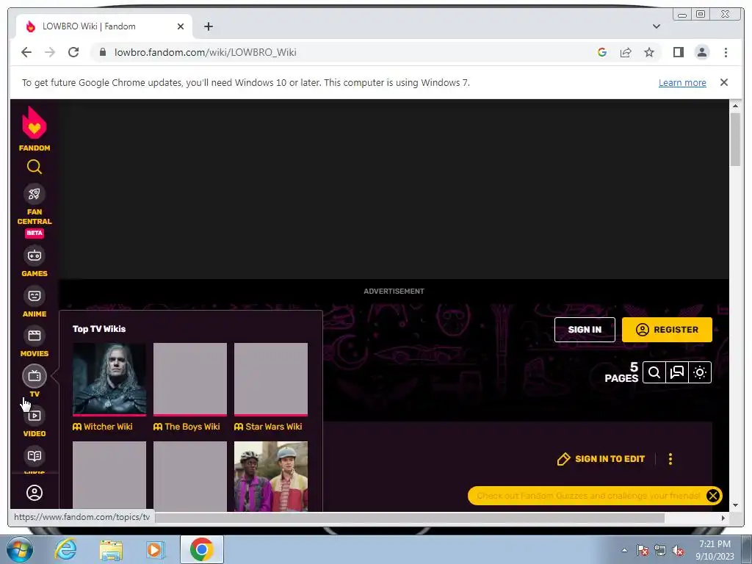
Task: Open the taskbar clock showing 7:21 PM
Action: [x=715, y=549]
